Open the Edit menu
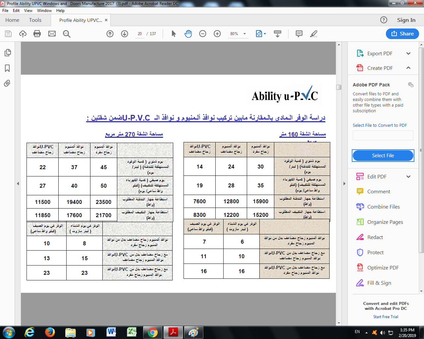Viewport: 424px width, 339px height. coord(16,11)
